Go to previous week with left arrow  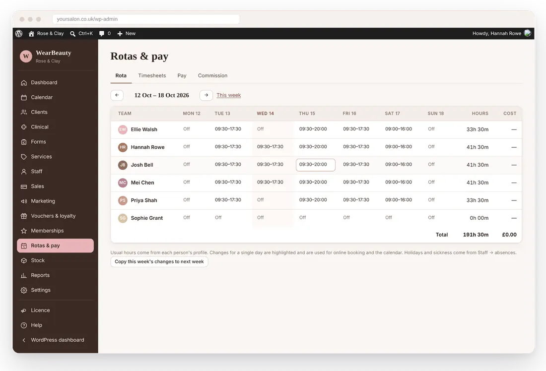[117, 95]
